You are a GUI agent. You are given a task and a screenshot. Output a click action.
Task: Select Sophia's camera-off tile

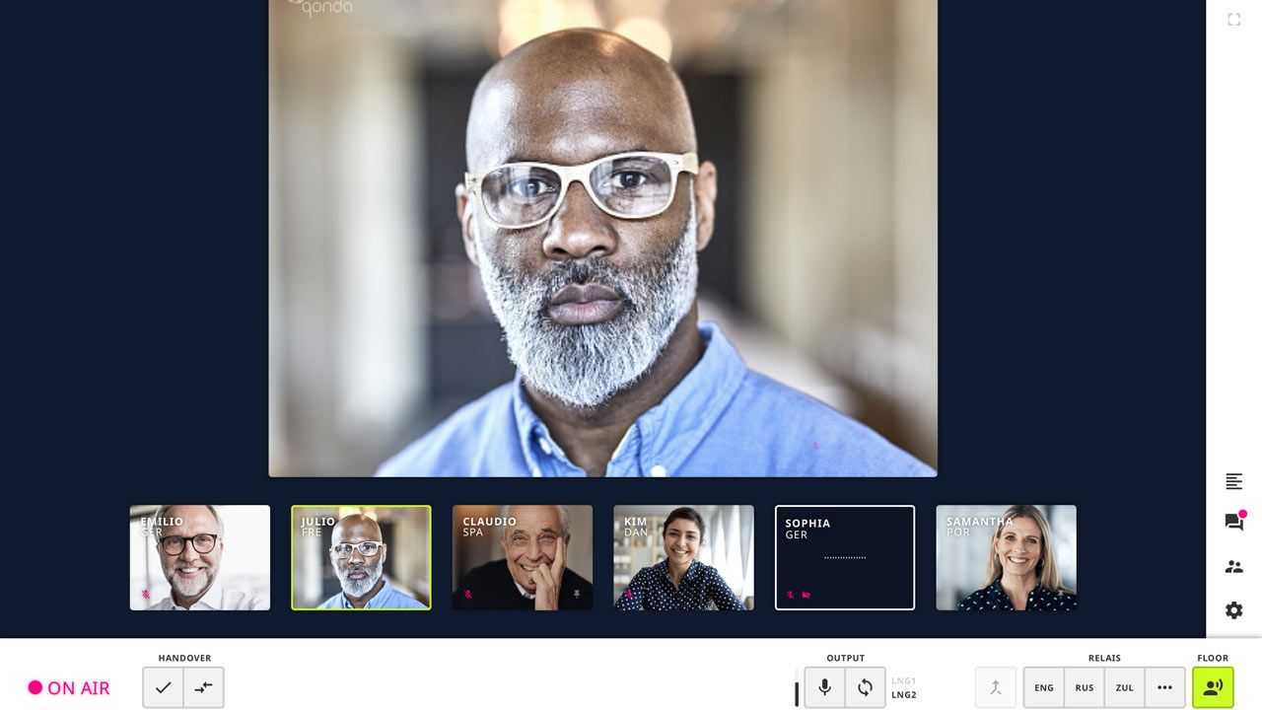845,557
